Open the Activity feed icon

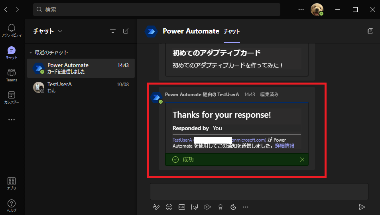click(12, 31)
